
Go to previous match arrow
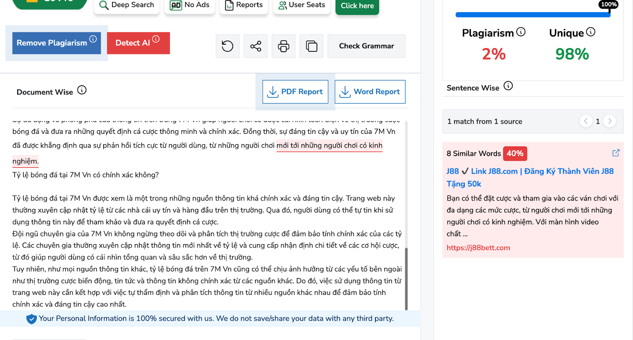[586, 121]
